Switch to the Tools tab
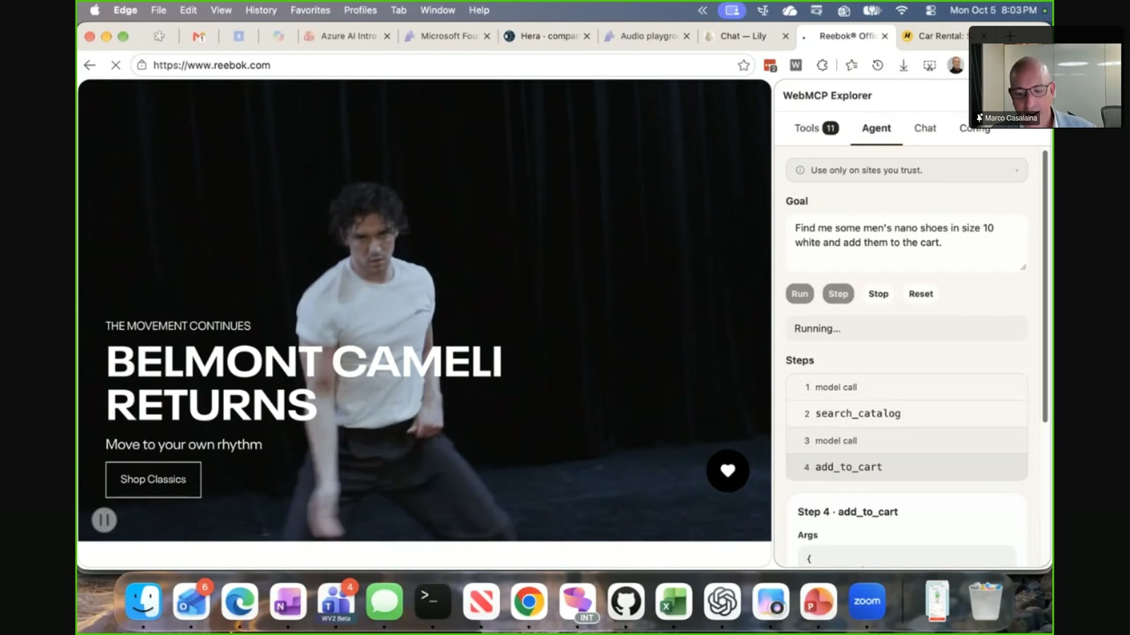Viewport: 1130px width, 635px height. (x=816, y=128)
